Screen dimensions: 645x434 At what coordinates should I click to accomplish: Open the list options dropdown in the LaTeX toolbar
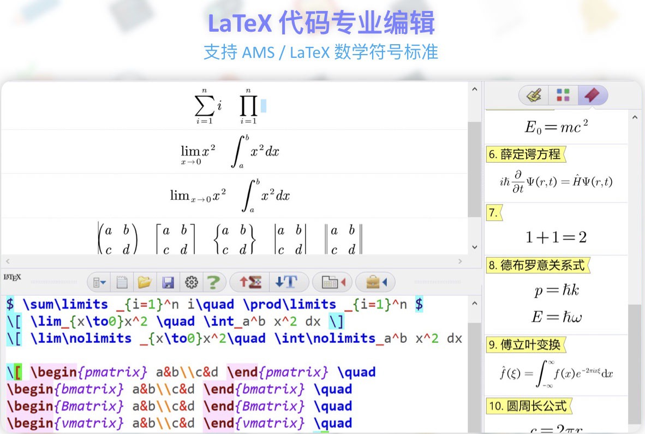pos(99,283)
